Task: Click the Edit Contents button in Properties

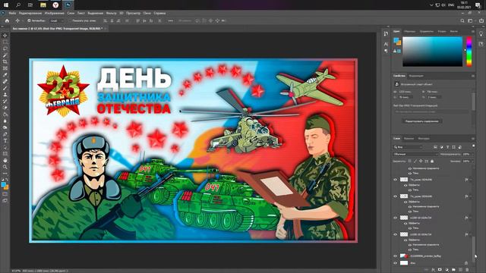Action: click(x=422, y=121)
